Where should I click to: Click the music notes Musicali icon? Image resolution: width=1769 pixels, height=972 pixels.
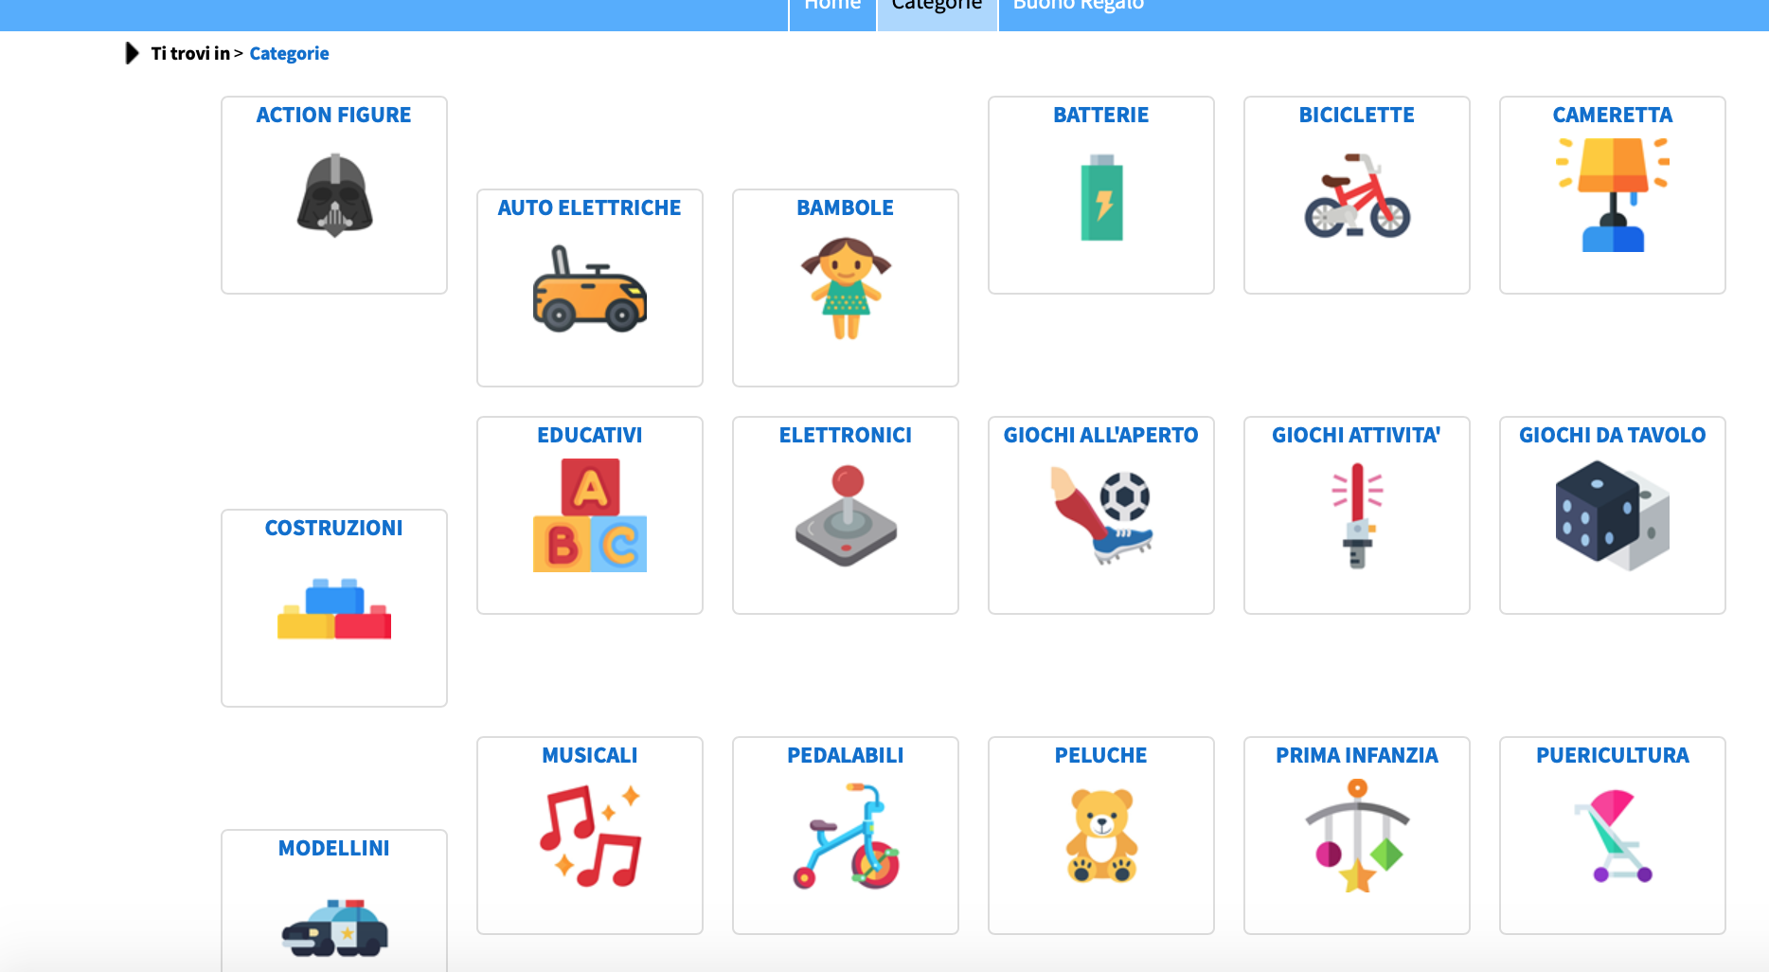[x=590, y=836]
